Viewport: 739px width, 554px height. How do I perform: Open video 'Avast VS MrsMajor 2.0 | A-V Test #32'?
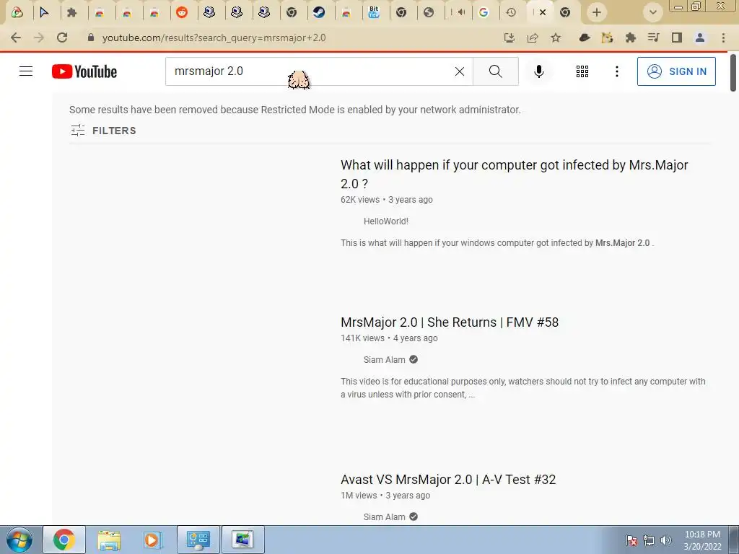(448, 480)
